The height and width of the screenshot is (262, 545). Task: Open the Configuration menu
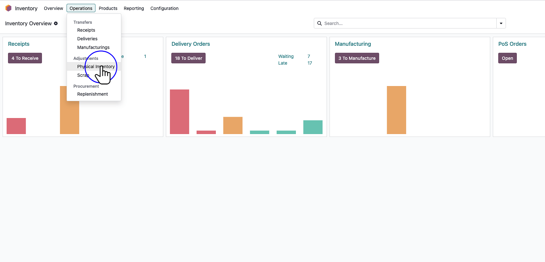[164, 8]
